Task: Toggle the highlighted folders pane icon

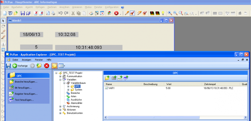Action: (x=54, y=66)
